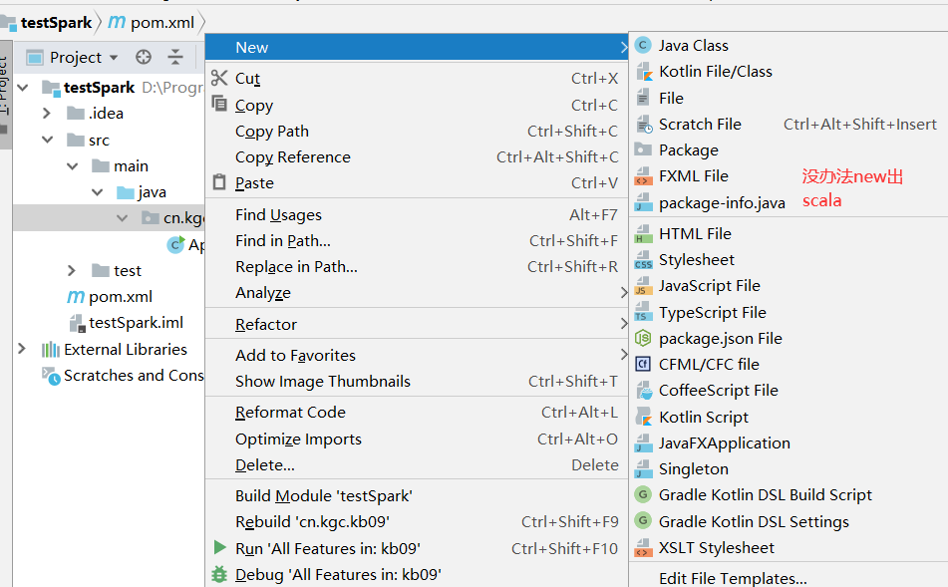Select the New menu entry
The width and height of the screenshot is (948, 587).
pos(417,47)
